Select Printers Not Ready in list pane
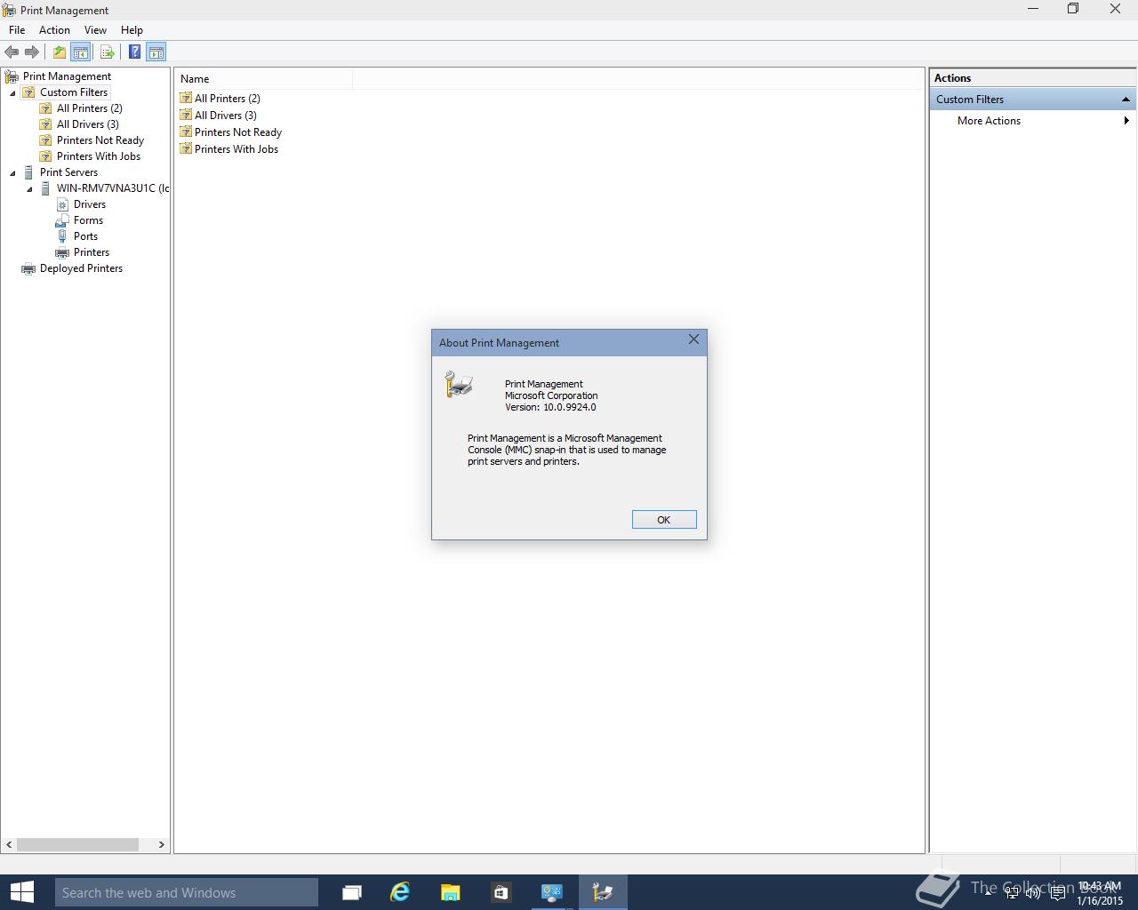The image size is (1138, 910). pos(238,132)
